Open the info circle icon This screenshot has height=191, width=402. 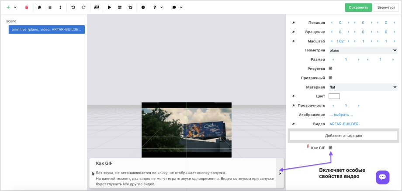tap(143, 7)
